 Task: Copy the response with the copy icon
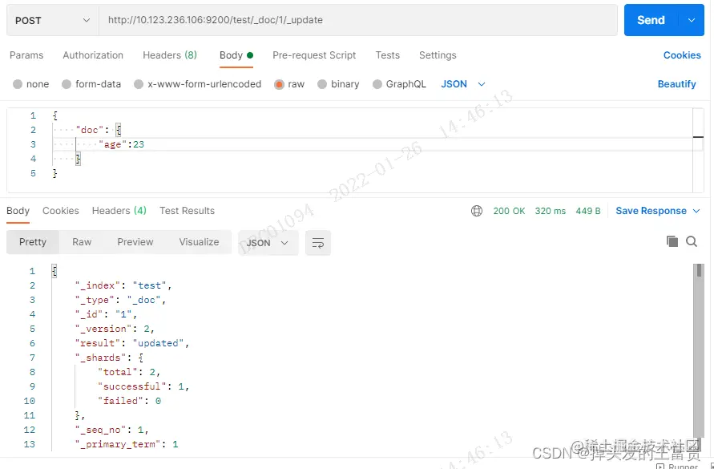click(672, 241)
